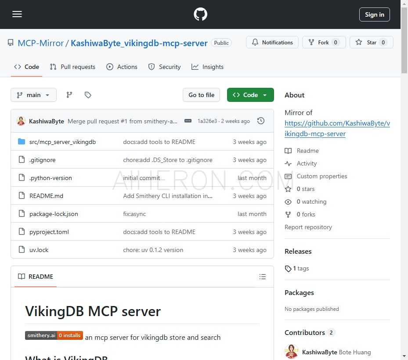
Task: Star the repository
Action: [x=371, y=43]
